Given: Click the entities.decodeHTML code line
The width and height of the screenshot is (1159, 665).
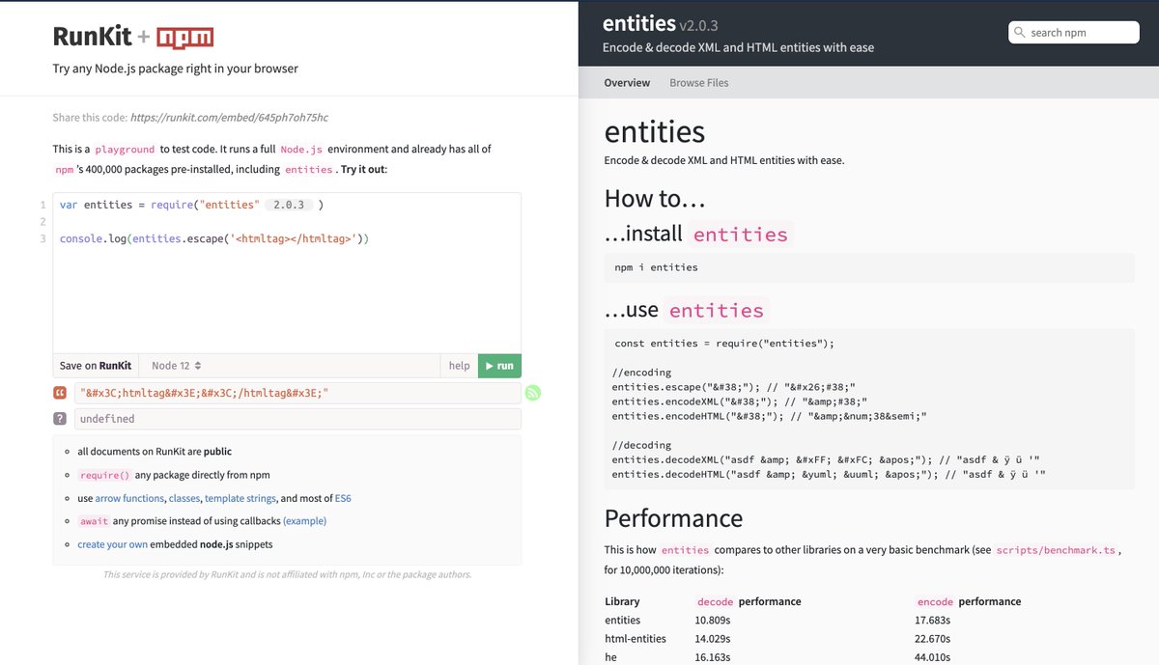Looking at the screenshot, I should coord(829,474).
